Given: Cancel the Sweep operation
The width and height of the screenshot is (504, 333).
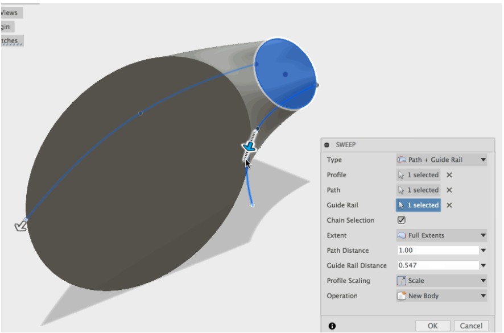Looking at the screenshot, I should click(470, 326).
